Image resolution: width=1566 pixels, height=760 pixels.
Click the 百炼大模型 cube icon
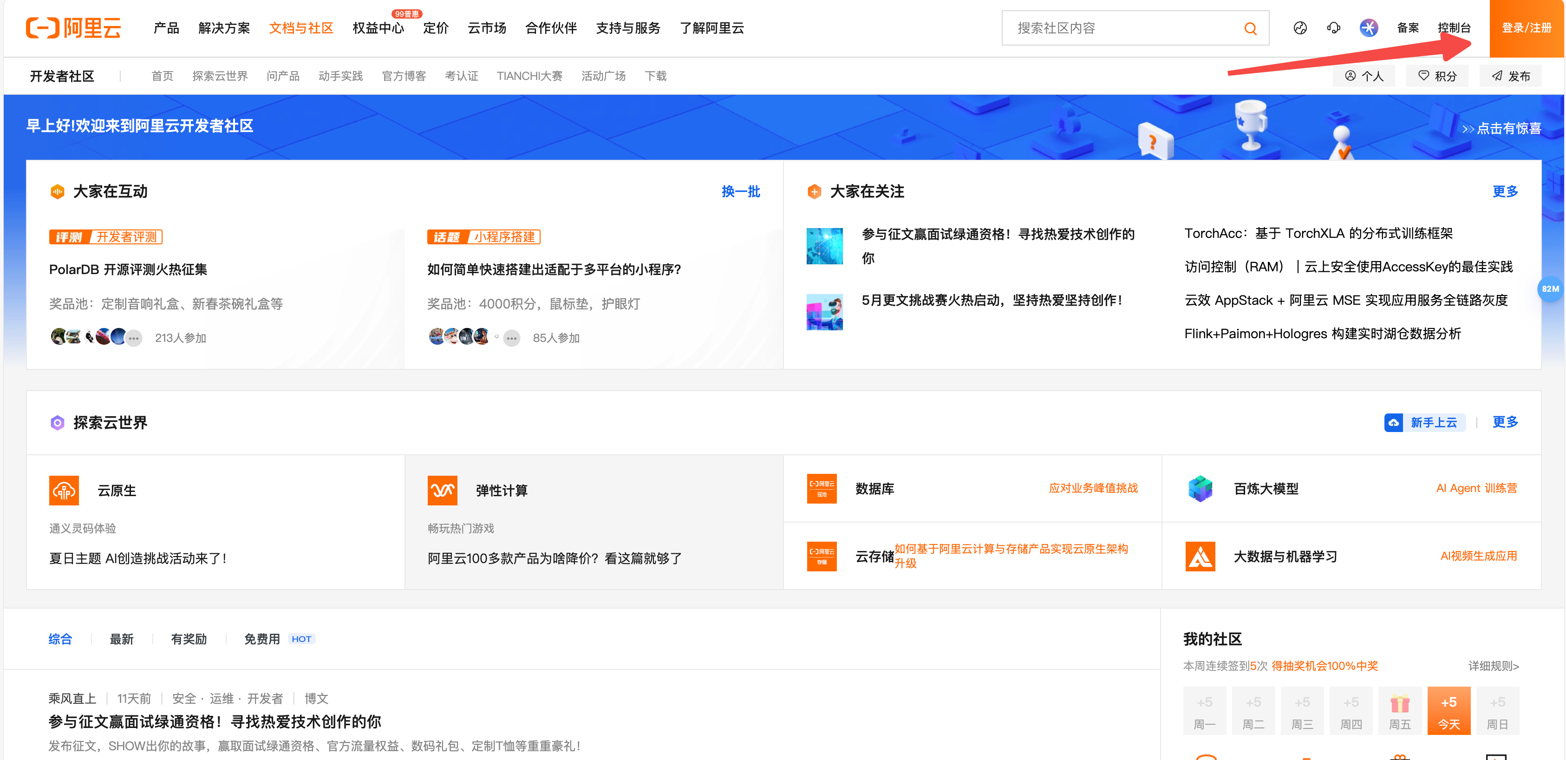point(1200,488)
